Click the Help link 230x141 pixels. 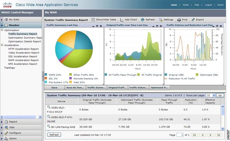pos(197,5)
